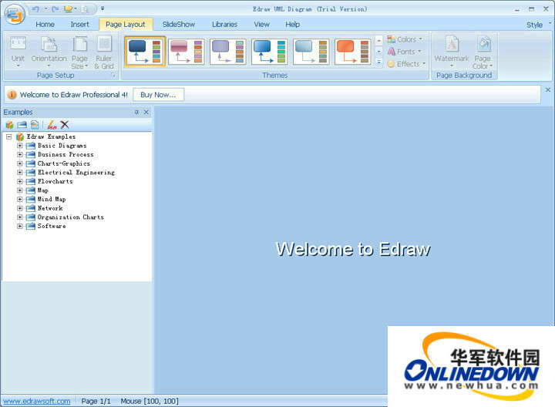
Task: Expand the Network node
Action: click(20, 208)
